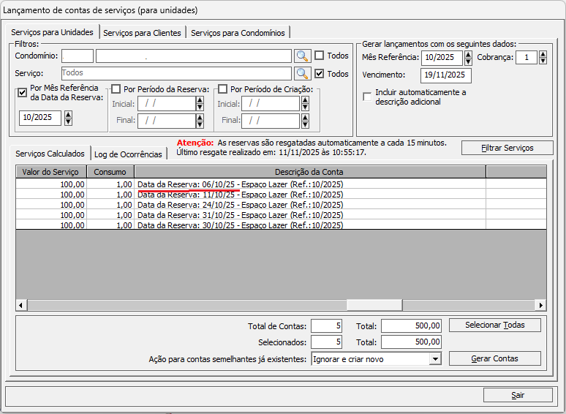This screenshot has width=566, height=414.
Task: Click the Mês Referência field 10/2025
Action: 442,57
